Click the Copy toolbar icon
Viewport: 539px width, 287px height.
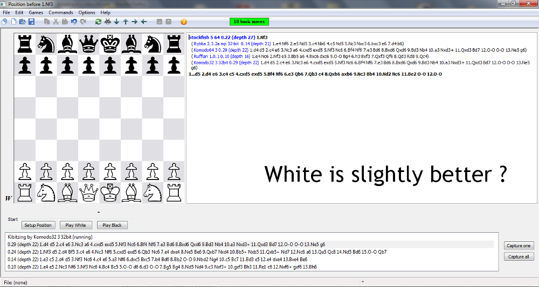(47, 21)
